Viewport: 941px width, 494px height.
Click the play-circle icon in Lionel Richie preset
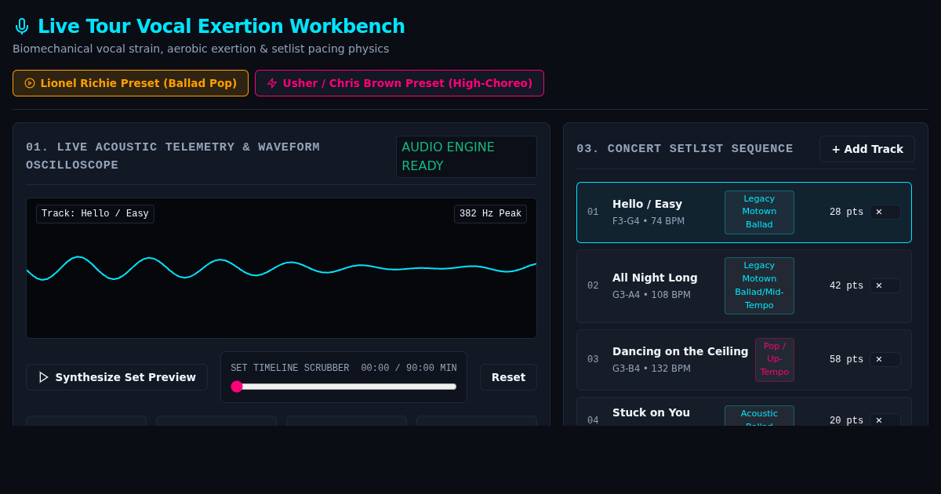[x=30, y=83]
